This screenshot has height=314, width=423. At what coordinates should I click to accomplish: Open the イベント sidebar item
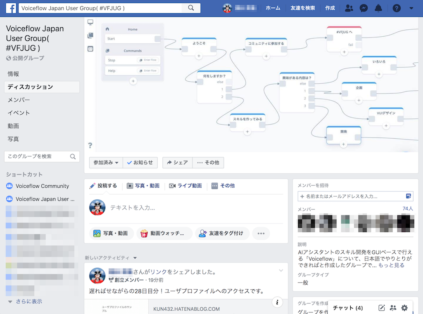pos(19,113)
